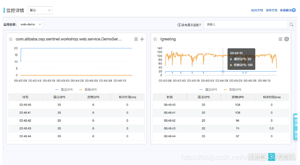Open list menu on DemoService card

click(136, 39)
